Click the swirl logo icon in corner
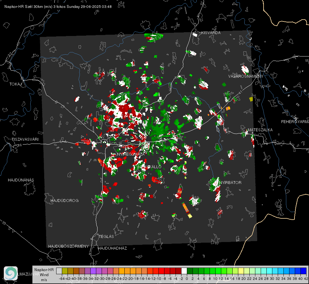 click(11, 273)
